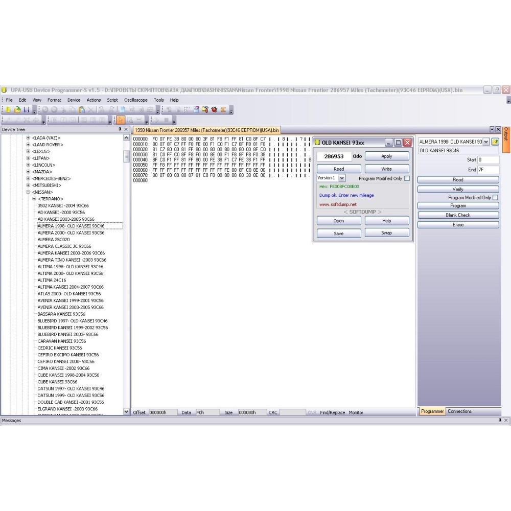Click Verify in Programmer panel
Viewport: 511px width, 511px height.
coord(458,190)
